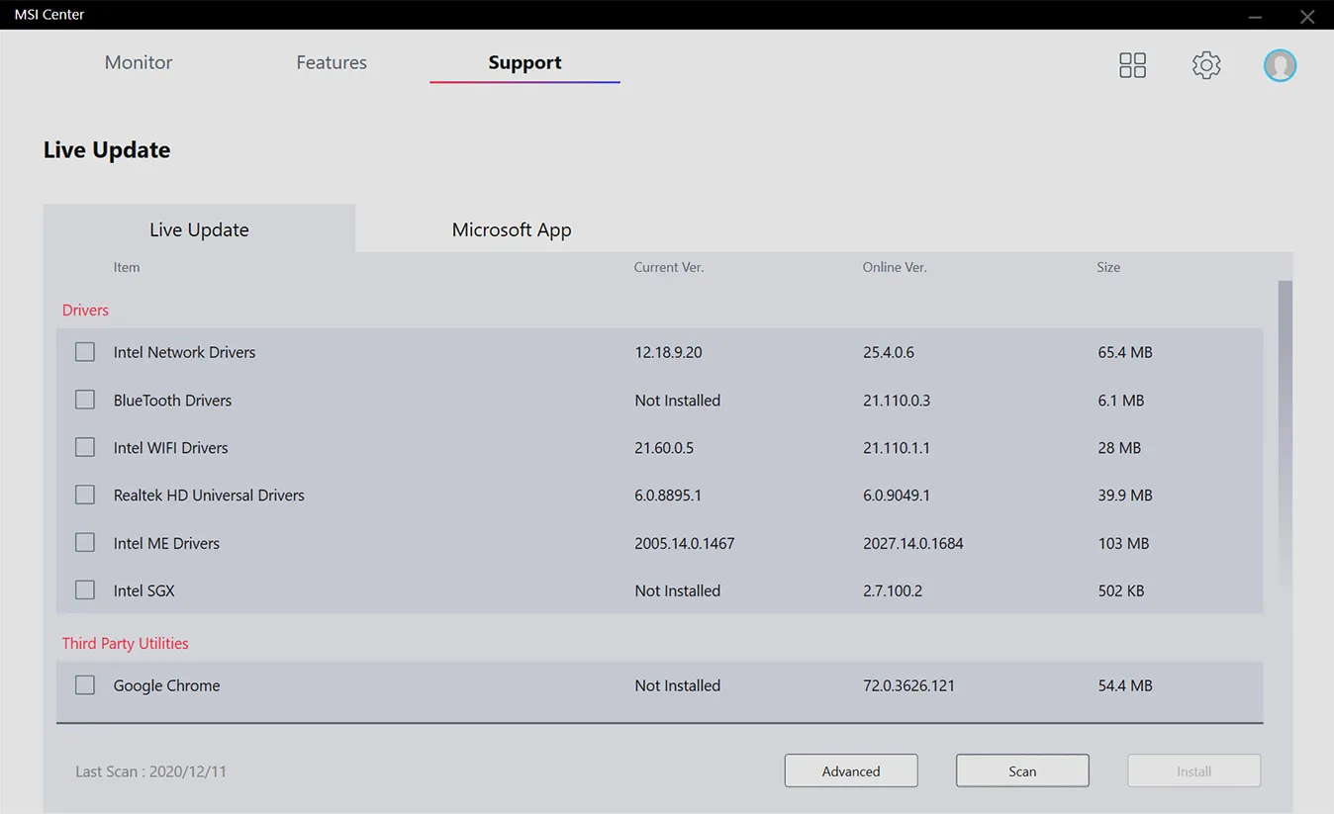This screenshot has height=814, width=1334.
Task: Click the Advanced button
Action: click(x=851, y=771)
